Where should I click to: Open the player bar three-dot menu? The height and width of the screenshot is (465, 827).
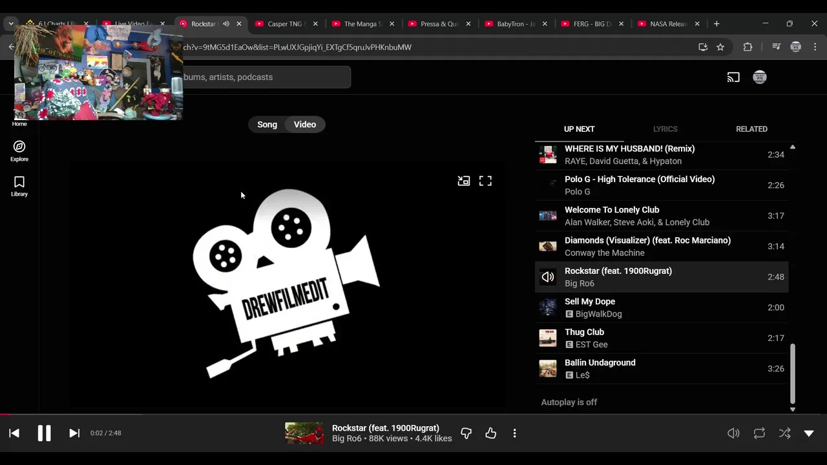(x=514, y=433)
